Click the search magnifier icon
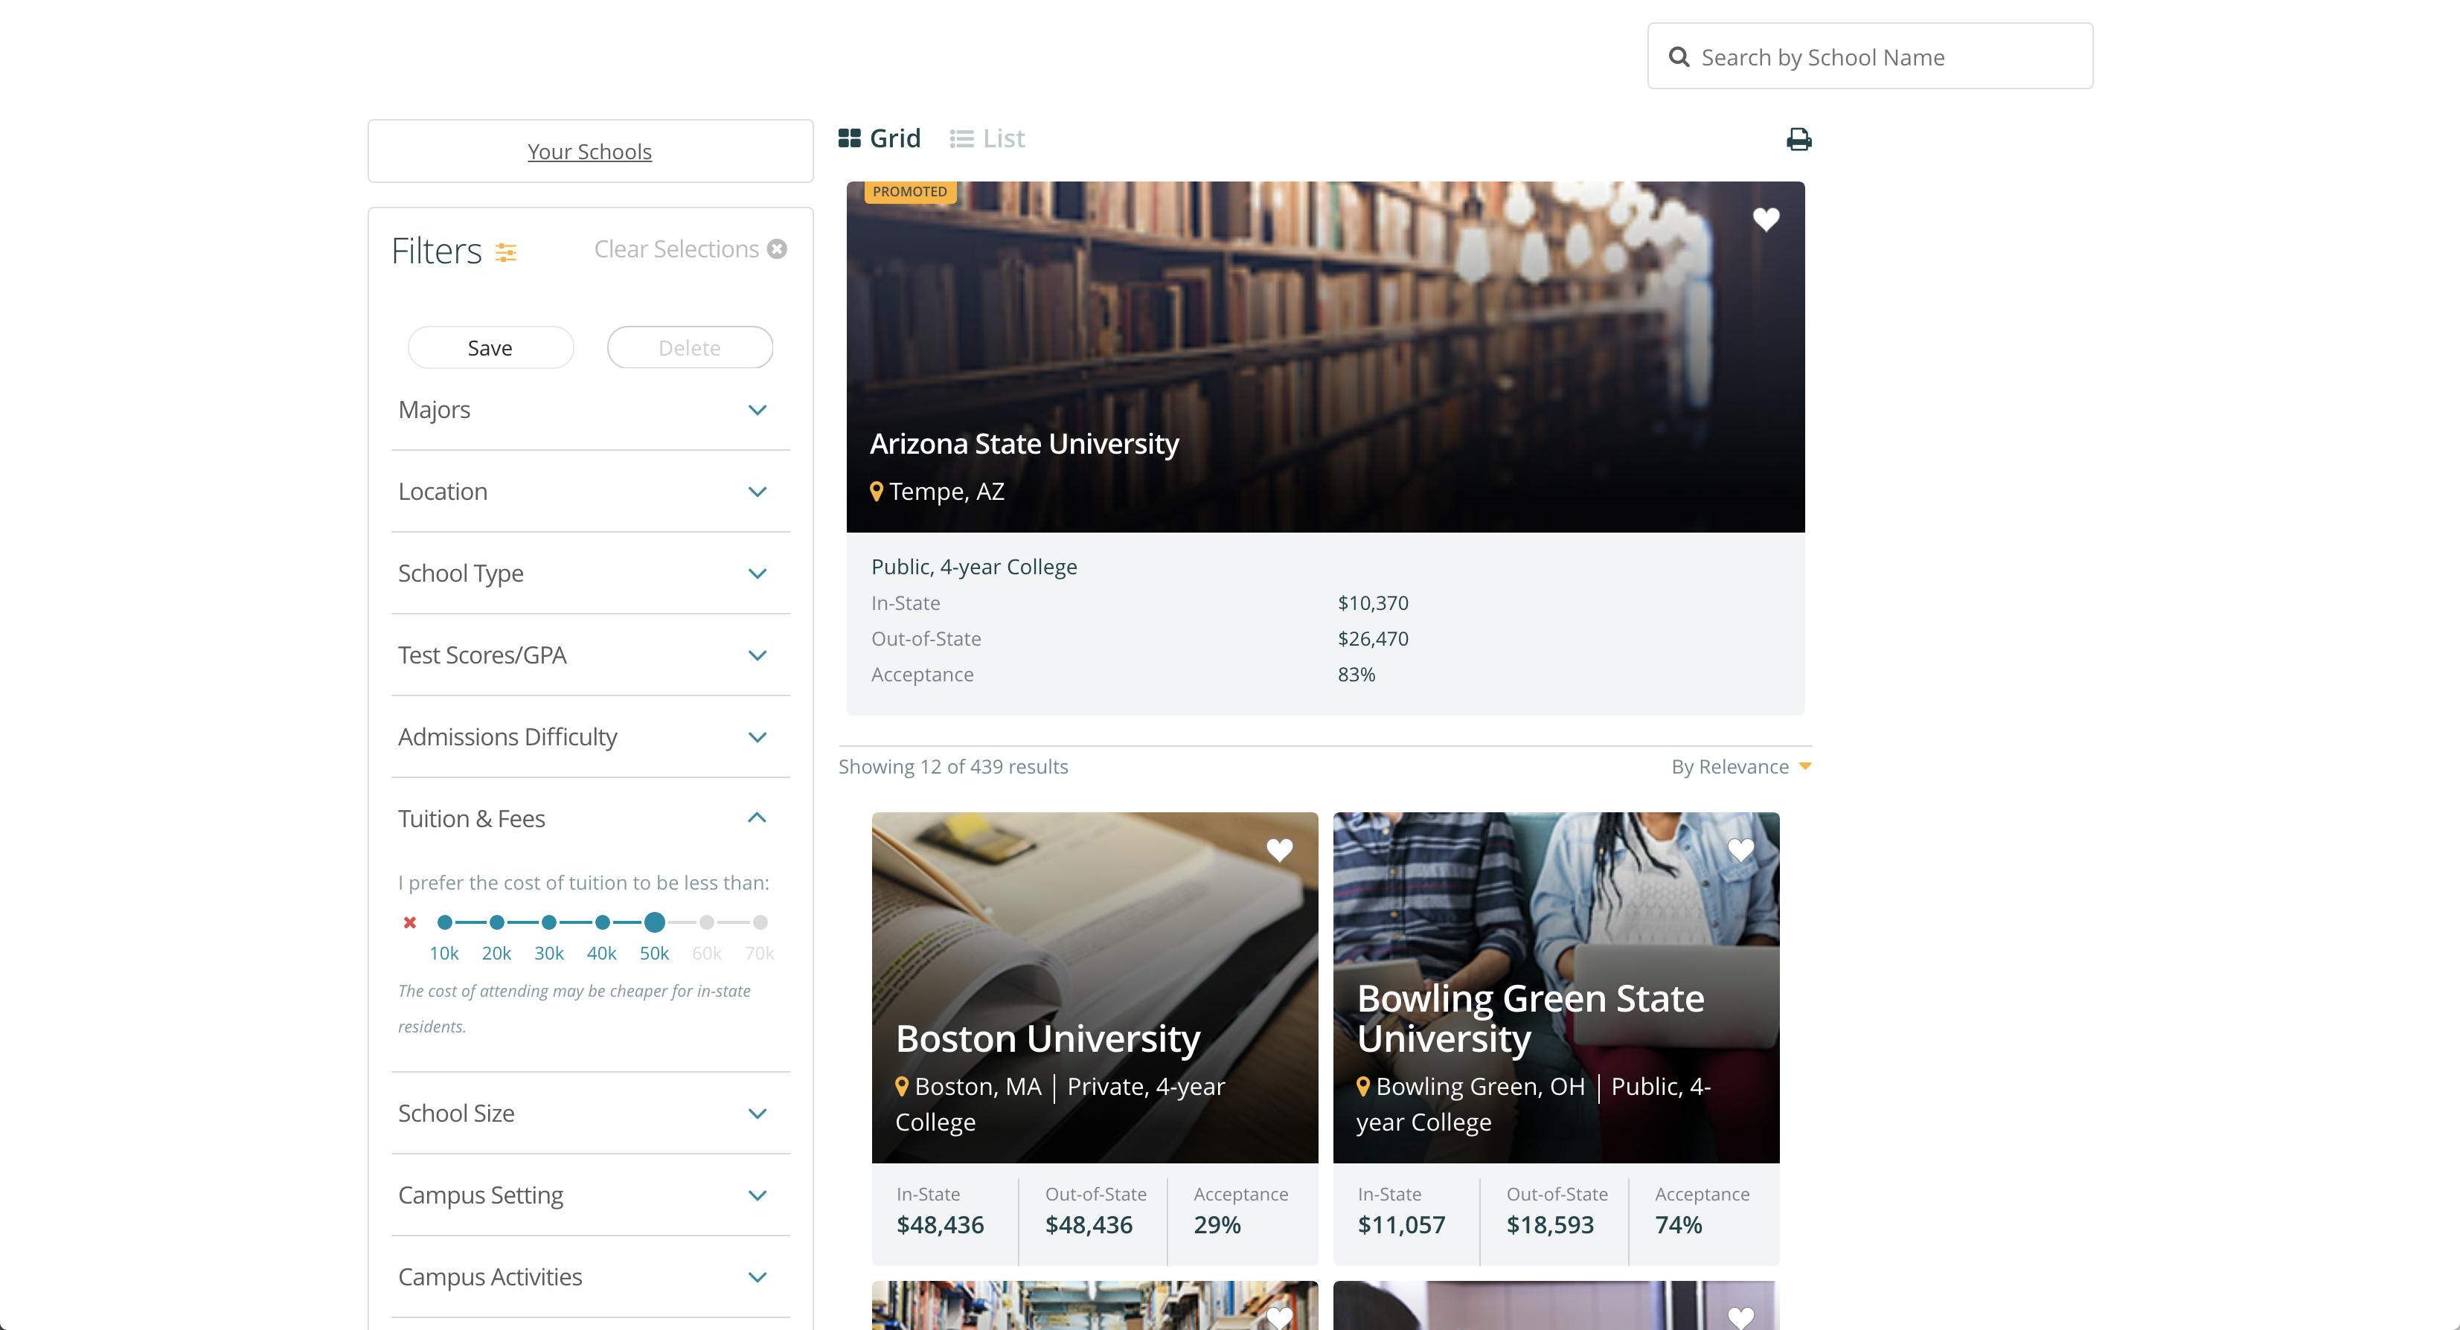This screenshot has width=2460, height=1330. click(1678, 57)
